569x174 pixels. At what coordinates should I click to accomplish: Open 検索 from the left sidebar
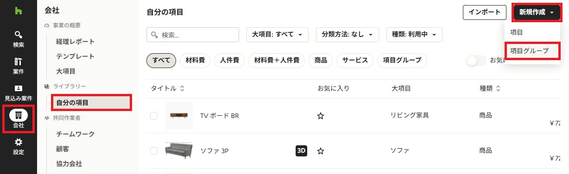coord(19,39)
